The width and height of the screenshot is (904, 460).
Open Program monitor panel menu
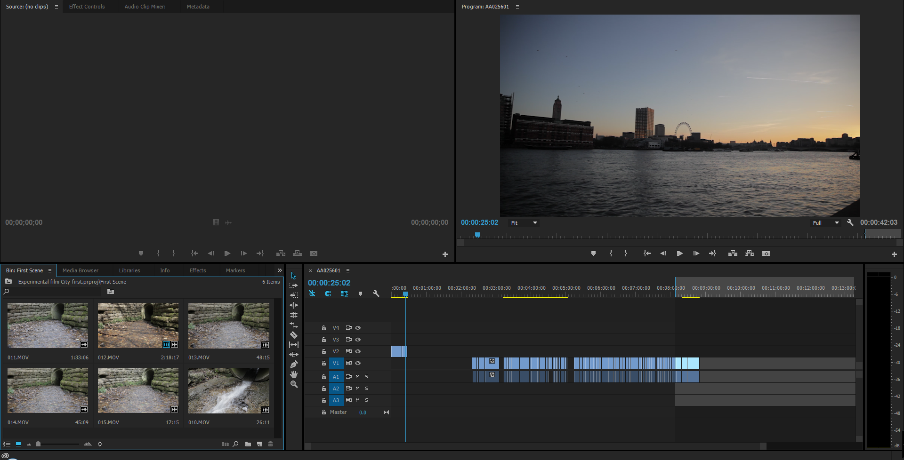pyautogui.click(x=517, y=7)
